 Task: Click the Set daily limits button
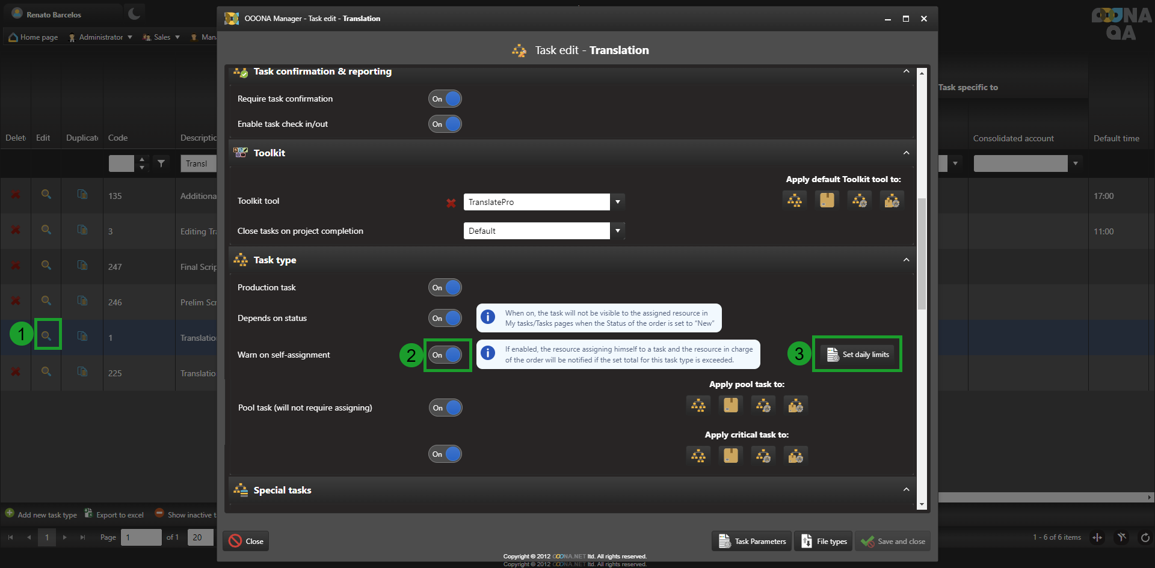(858, 355)
